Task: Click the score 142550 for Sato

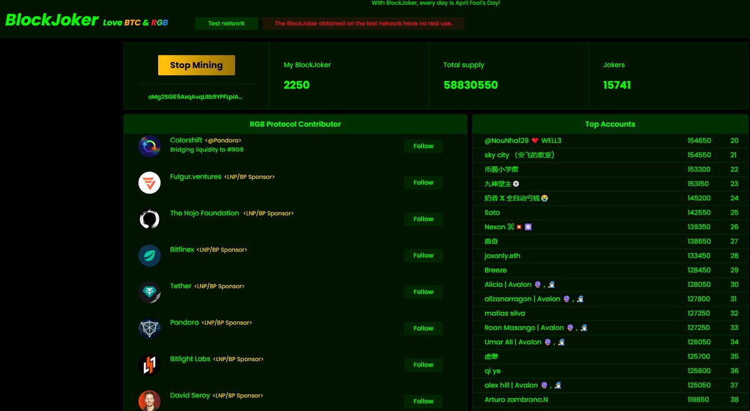Action: click(699, 213)
